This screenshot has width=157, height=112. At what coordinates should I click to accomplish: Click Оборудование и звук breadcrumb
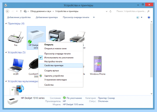(x=41, y=11)
